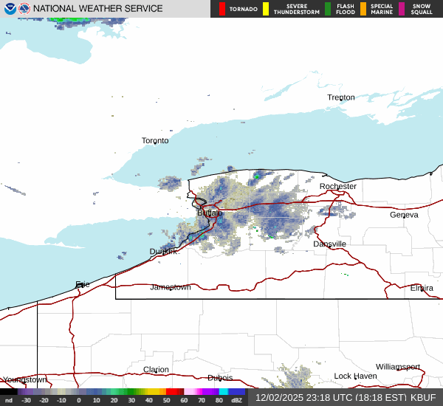Click the 'nd' end of reflectivity scale
This screenshot has width=443, height=406.
tap(9, 400)
